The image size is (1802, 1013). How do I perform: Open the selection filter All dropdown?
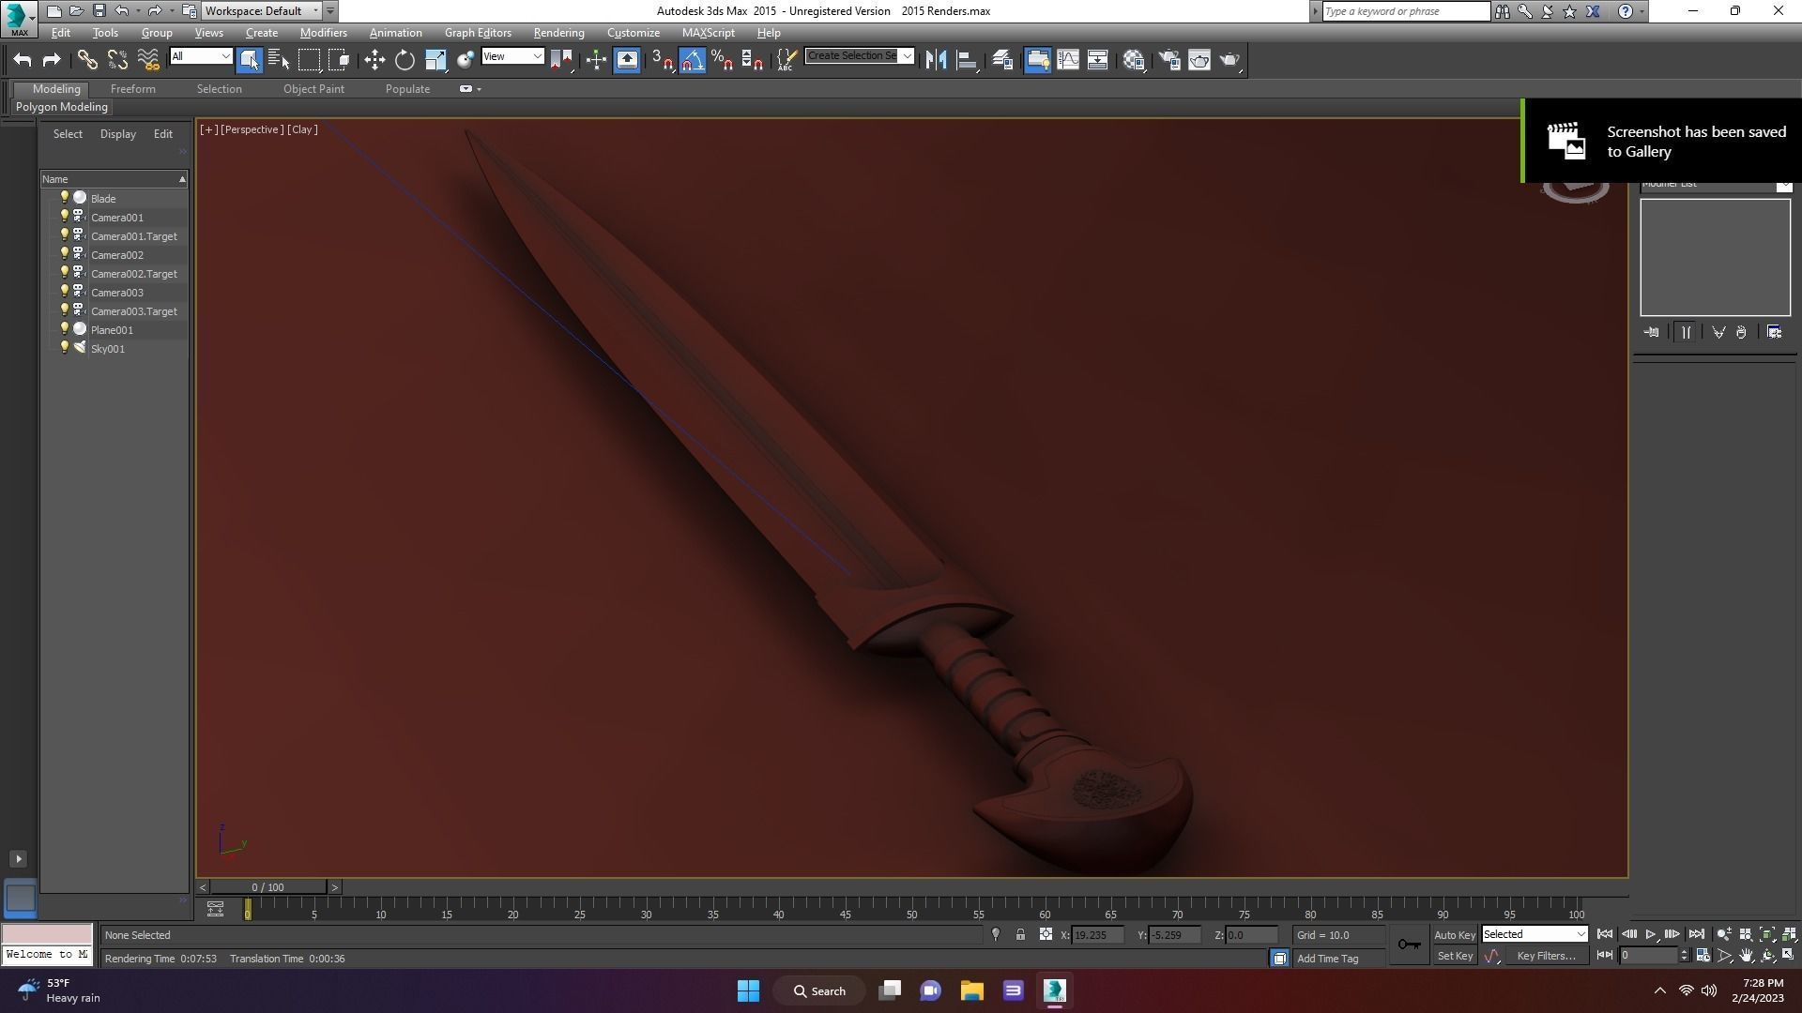[201, 56]
